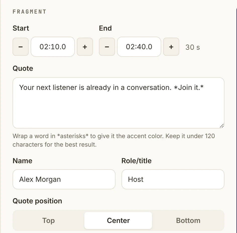The image size is (237, 233).
Task: Click the FRAGMENT section heading
Action: (29, 12)
